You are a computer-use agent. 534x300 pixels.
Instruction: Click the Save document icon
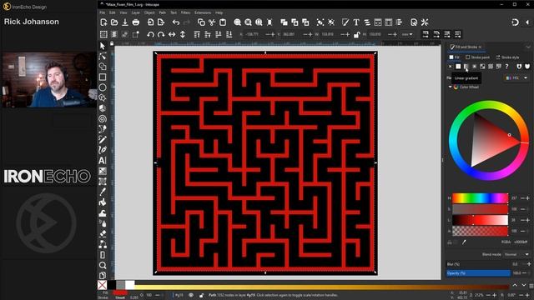tap(125, 22)
